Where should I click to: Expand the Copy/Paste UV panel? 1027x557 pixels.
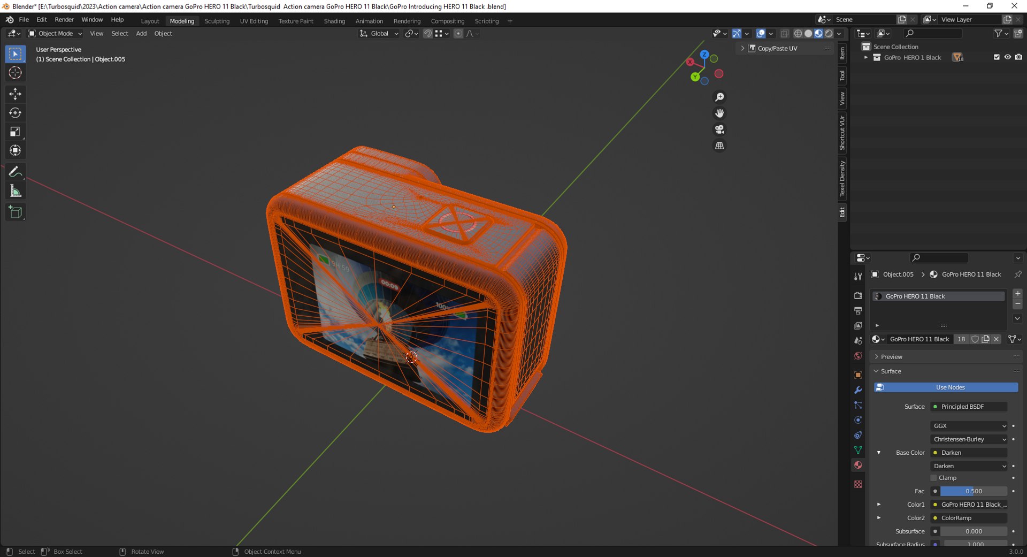pos(742,48)
